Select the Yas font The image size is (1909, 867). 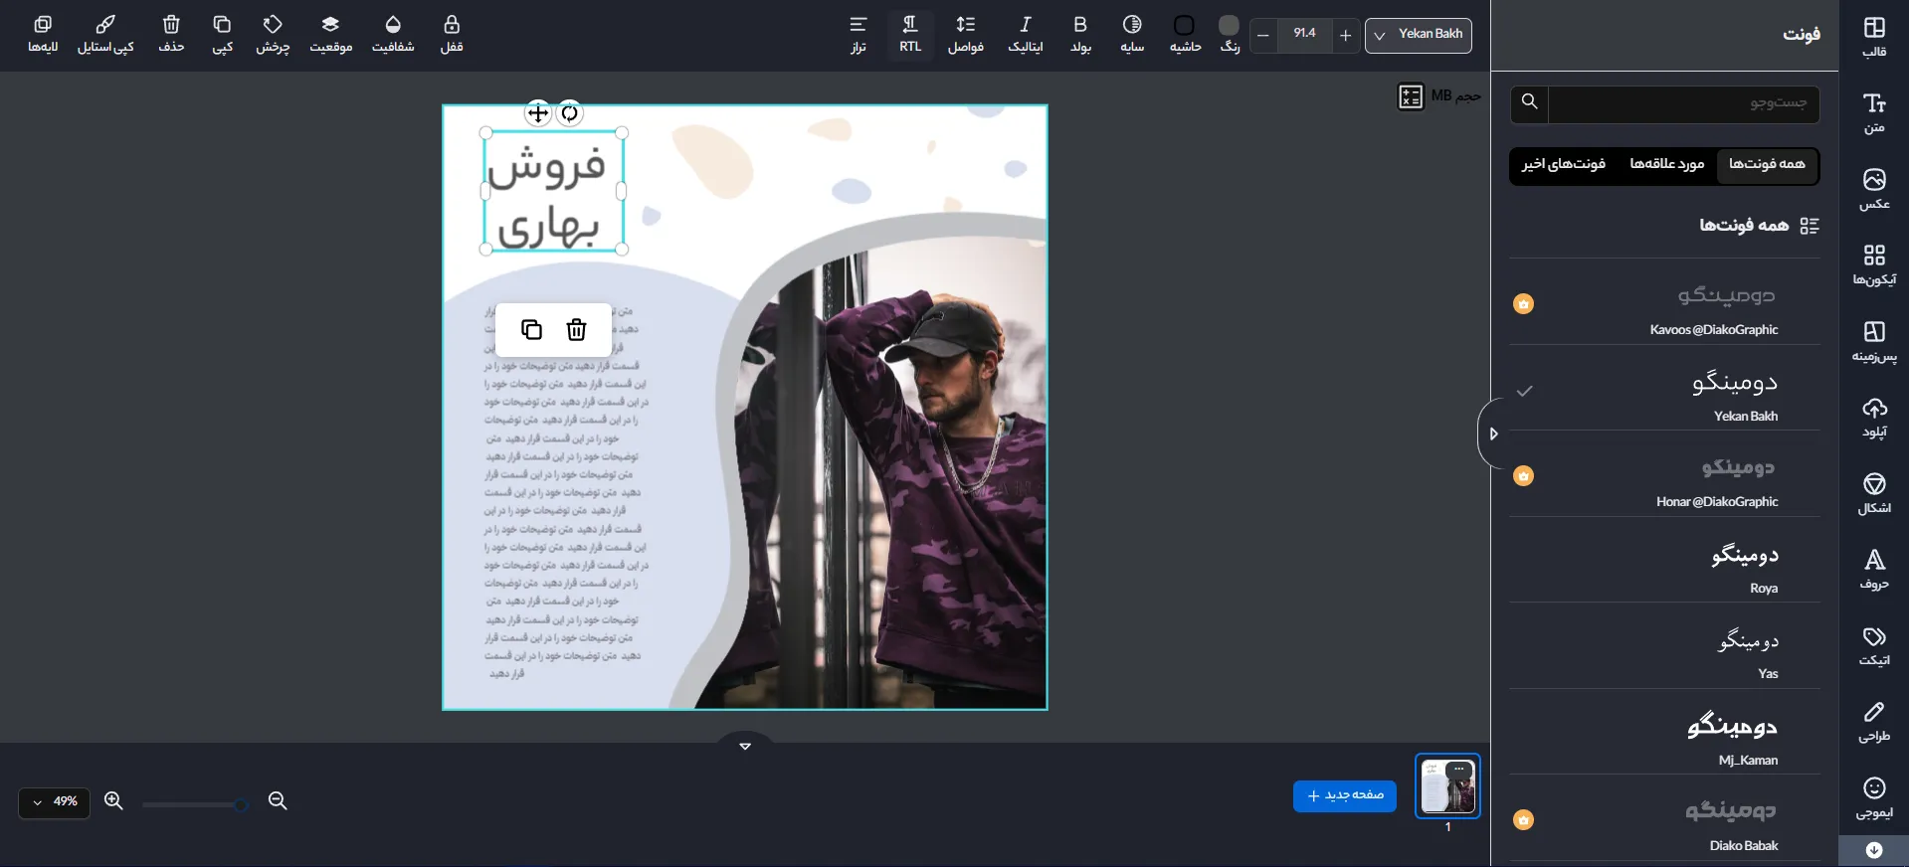pyautogui.click(x=1665, y=646)
